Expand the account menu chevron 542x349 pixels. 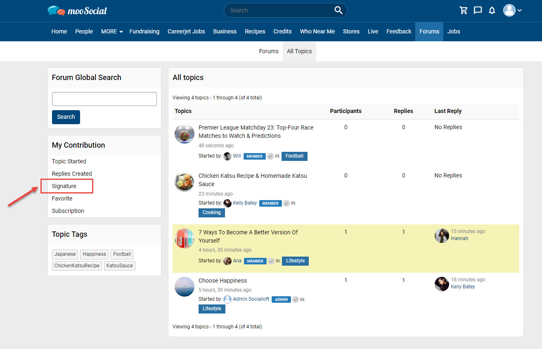point(519,10)
